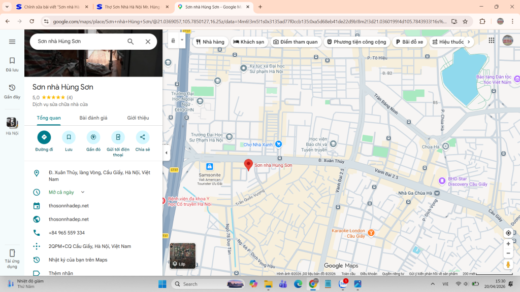Screen dimensions: 520x292
Task: Open the Google apps grid
Action: pos(491,41)
